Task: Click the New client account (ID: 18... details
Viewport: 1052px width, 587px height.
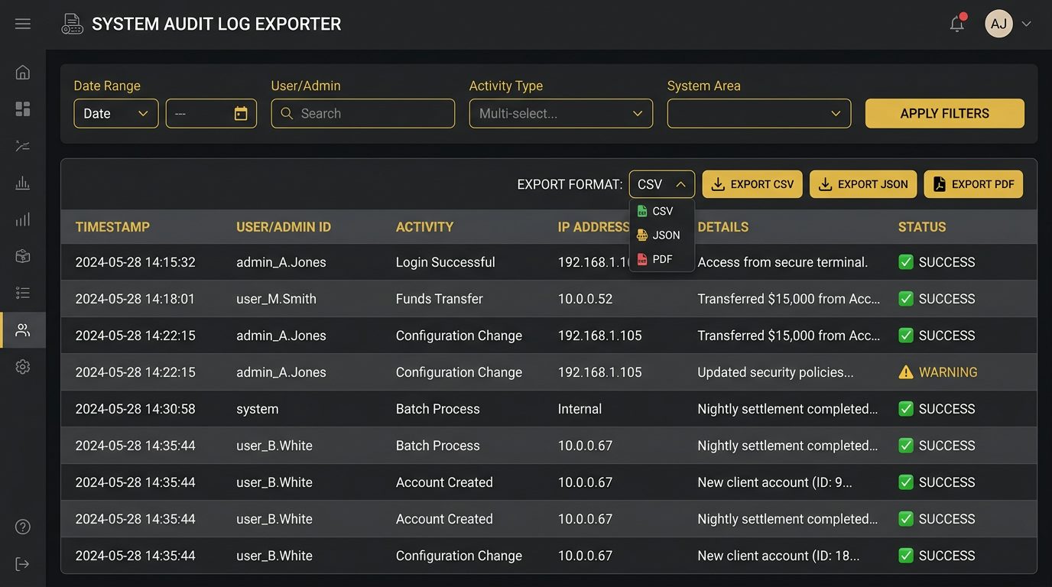Action: (778, 556)
